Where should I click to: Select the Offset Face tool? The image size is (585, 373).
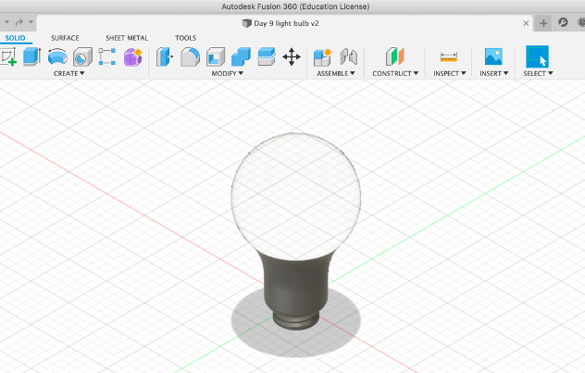tap(267, 56)
